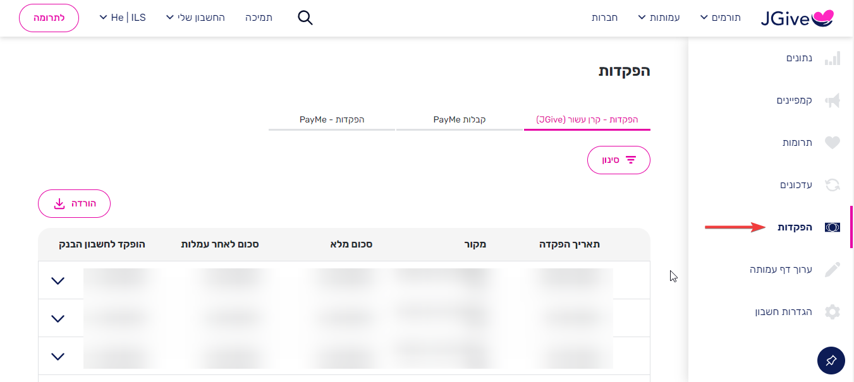Open the He | ILS language currency dropdown
The height and width of the screenshot is (382, 854).
coord(123,18)
